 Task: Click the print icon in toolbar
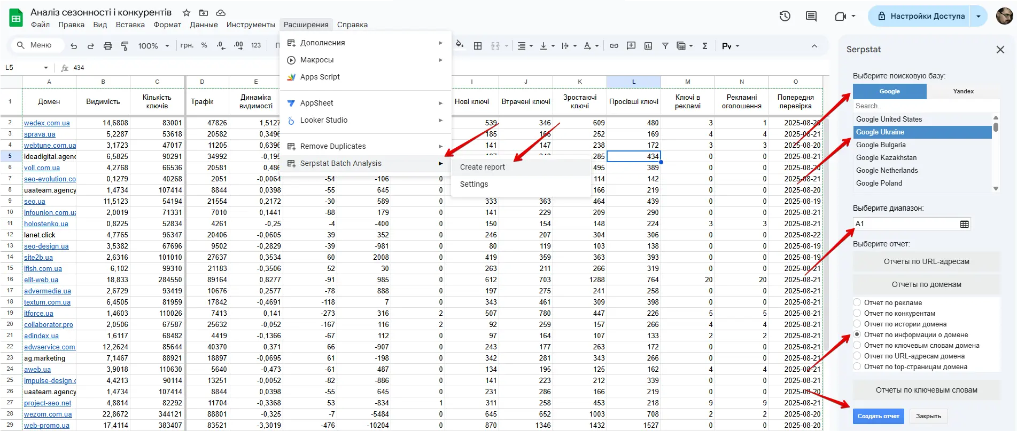(x=107, y=46)
